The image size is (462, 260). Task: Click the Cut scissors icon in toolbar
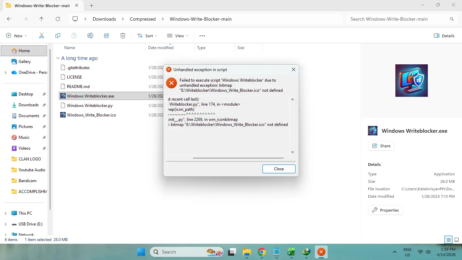coord(42,36)
